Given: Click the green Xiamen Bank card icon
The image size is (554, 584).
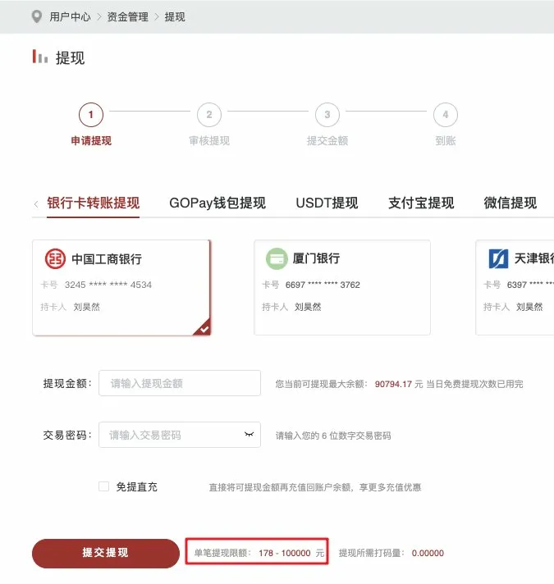Looking at the screenshot, I should pos(277,258).
